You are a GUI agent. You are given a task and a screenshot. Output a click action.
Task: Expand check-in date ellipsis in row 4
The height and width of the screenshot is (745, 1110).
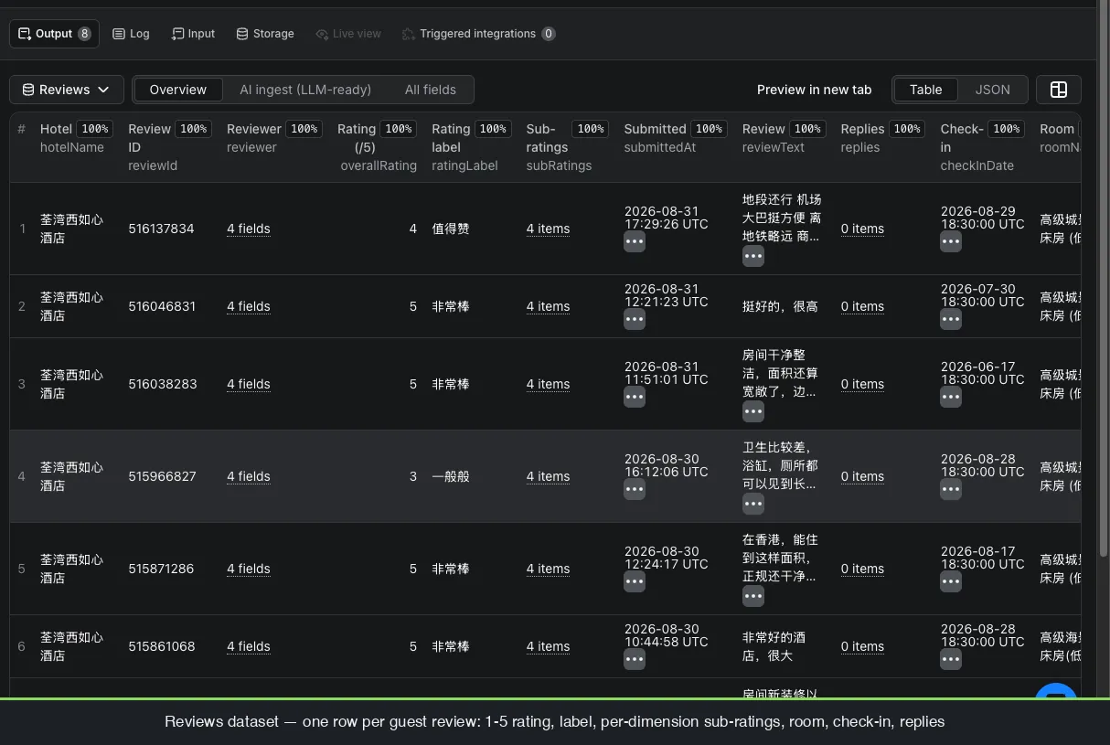click(x=951, y=489)
